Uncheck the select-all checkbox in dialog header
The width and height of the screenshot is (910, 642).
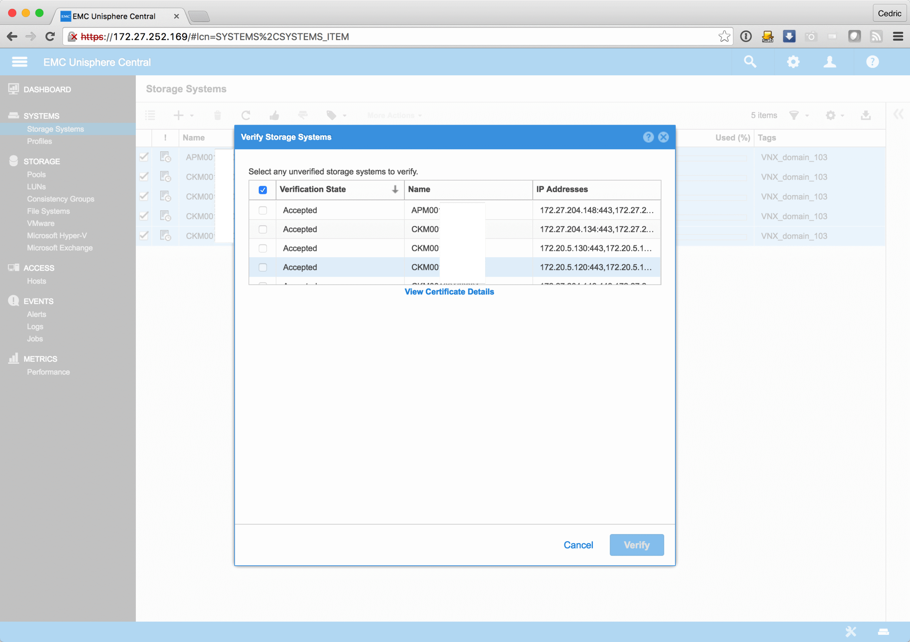point(262,190)
